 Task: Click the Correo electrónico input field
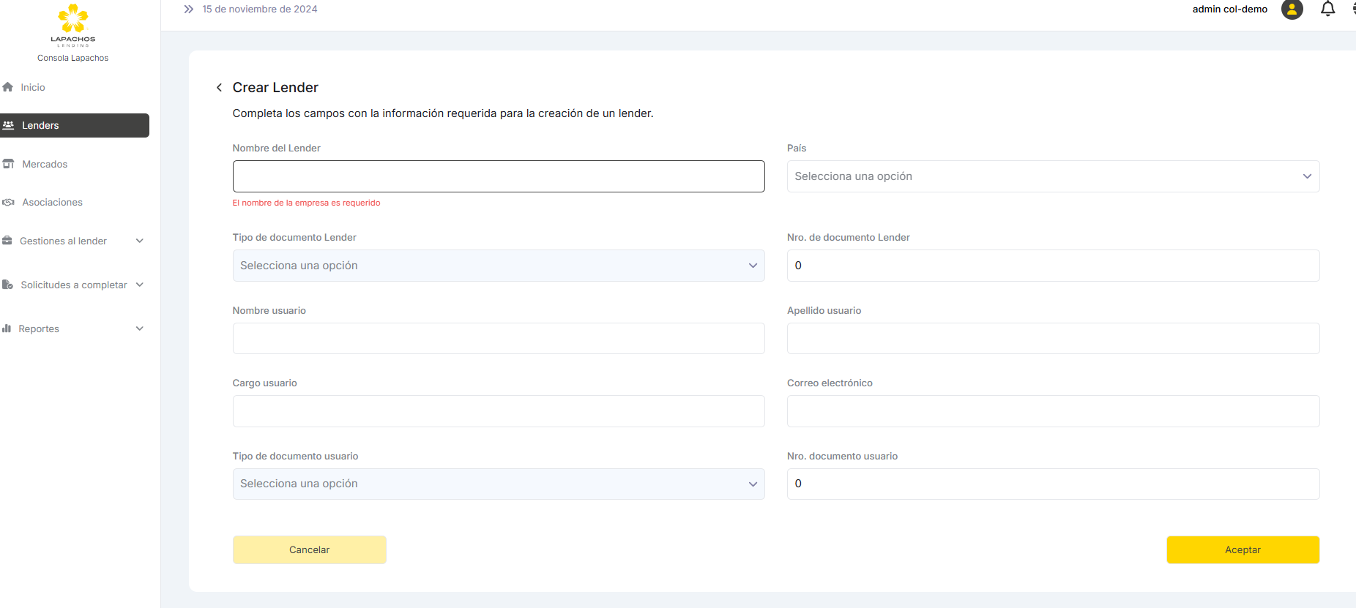pos(1052,411)
